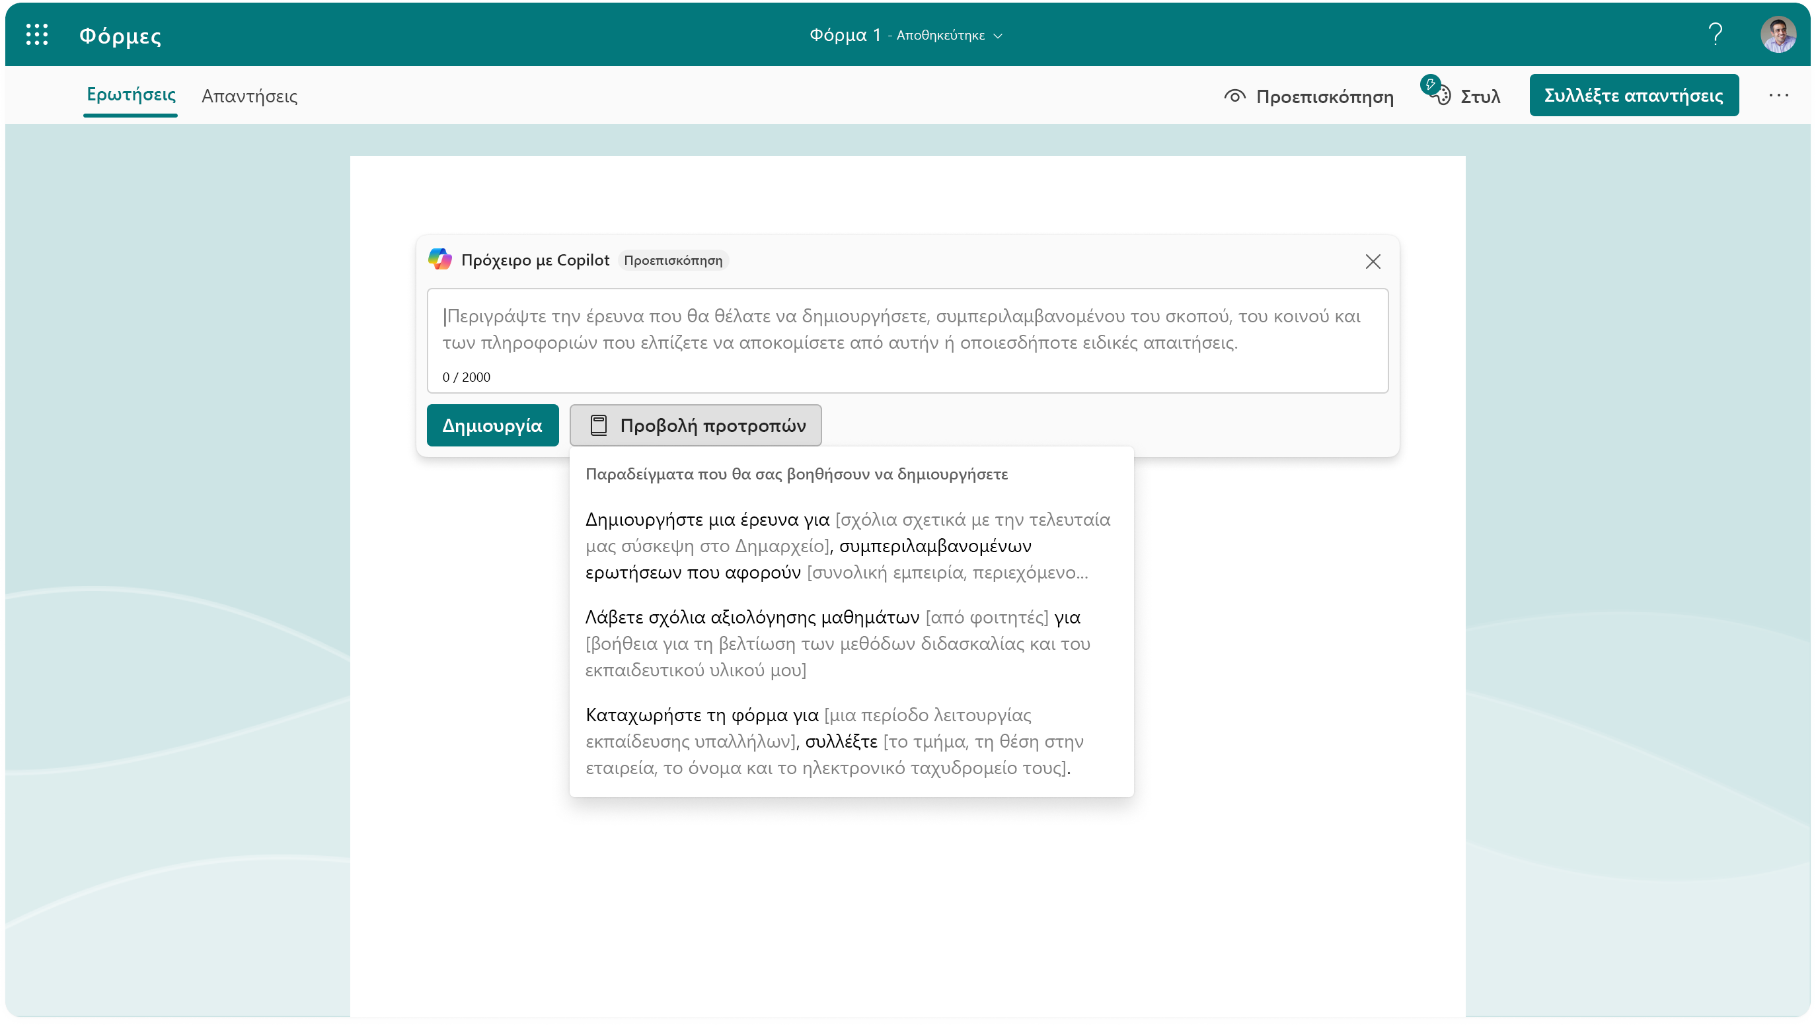Viewport: 1816px width, 1025px height.
Task: Click the help question mark icon
Action: coord(1715,34)
